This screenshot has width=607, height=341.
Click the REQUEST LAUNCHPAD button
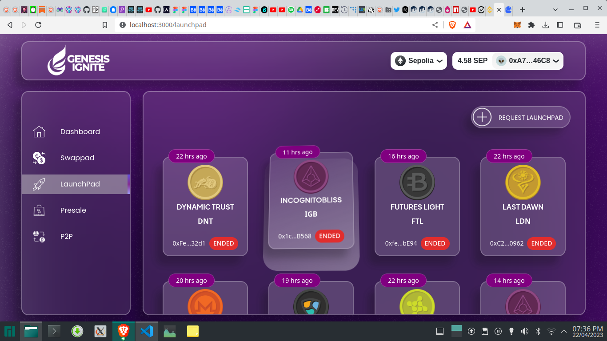pos(521,117)
